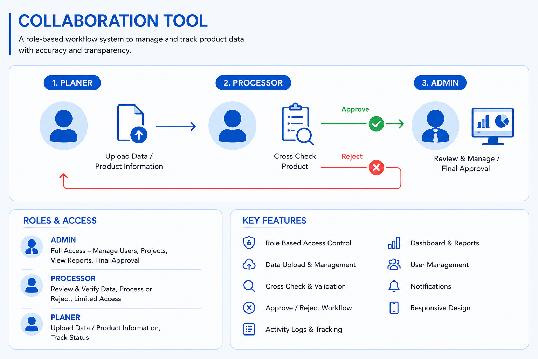
Task: Click the Notifications feature text
Action: [431, 286]
